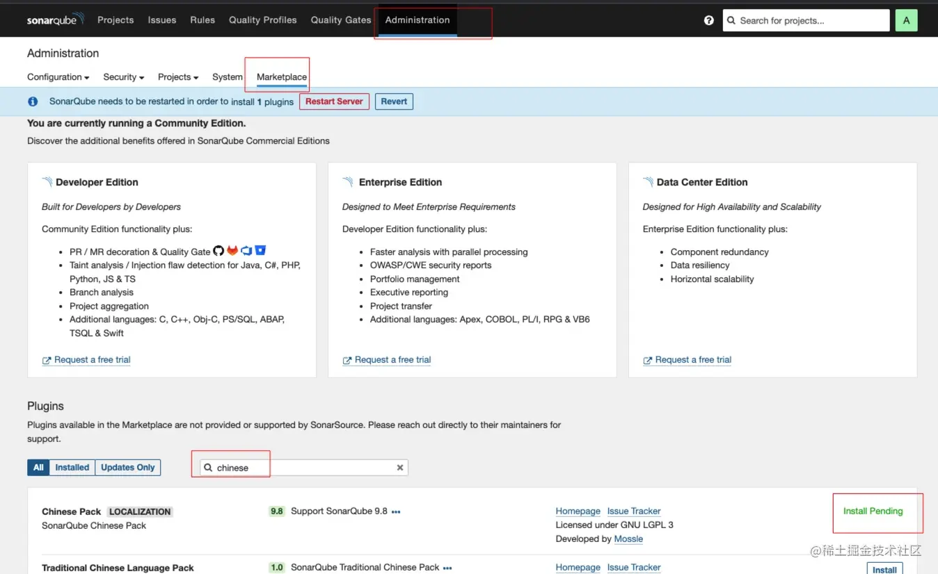938x574 pixels.
Task: Focus the Search for projects field
Action: (x=806, y=21)
